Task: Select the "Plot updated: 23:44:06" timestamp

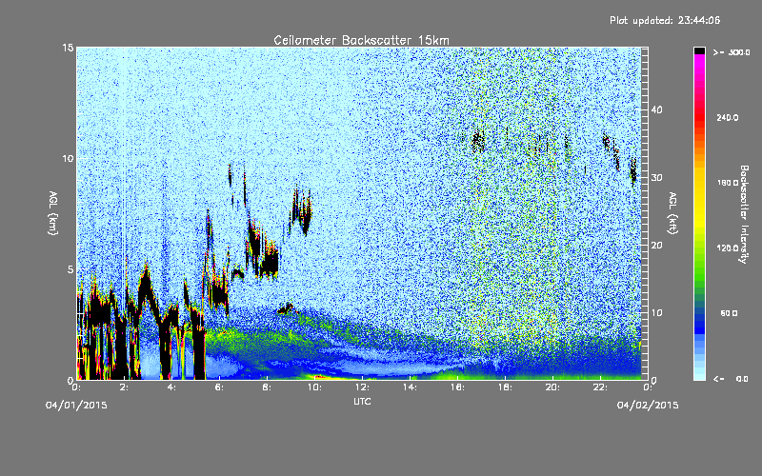Action: 665,20
